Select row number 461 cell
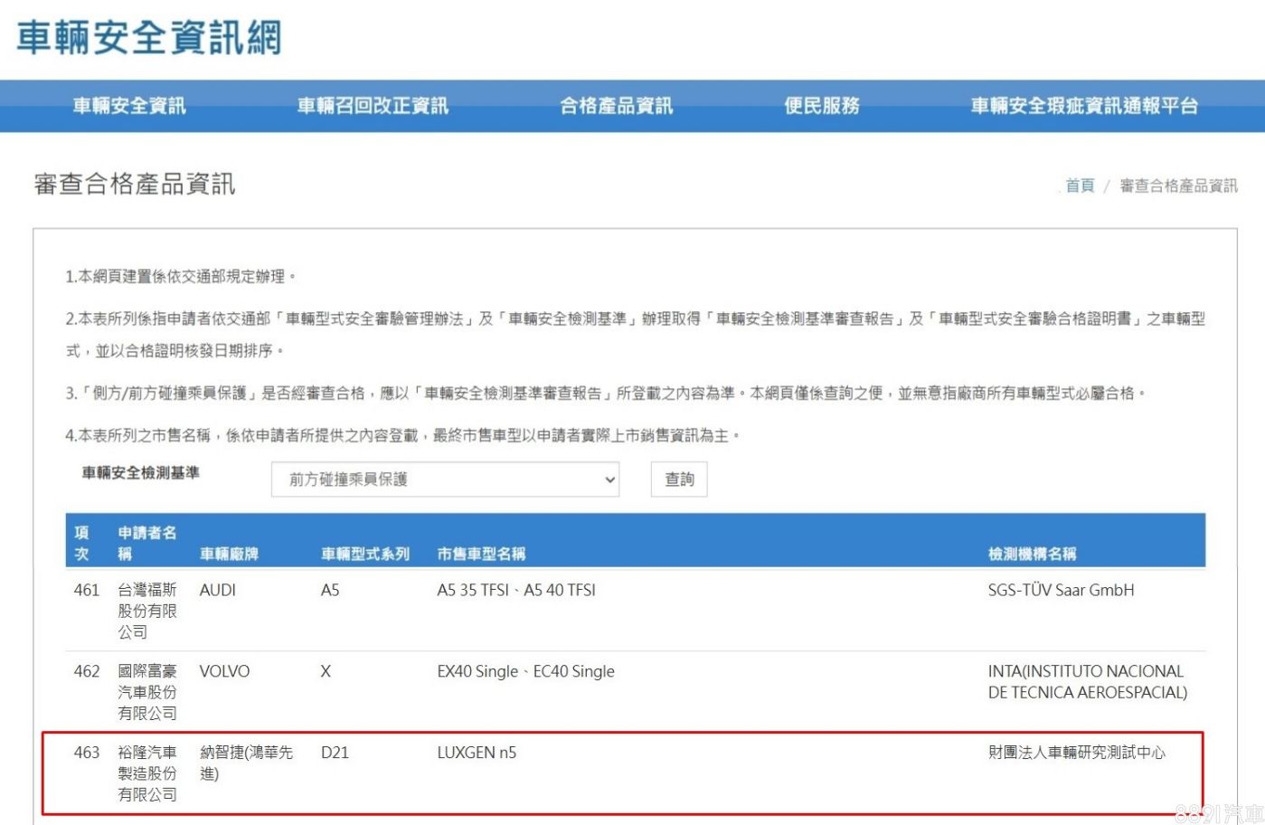1265x825 pixels. 87,590
